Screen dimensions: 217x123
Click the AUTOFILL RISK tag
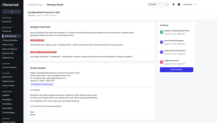37,40
